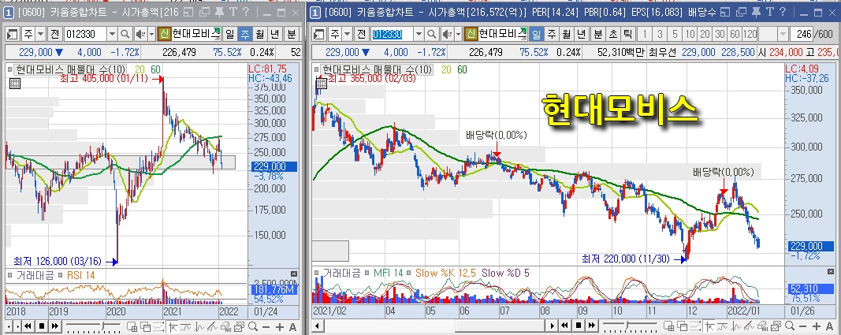The width and height of the screenshot is (841, 335).
Task: Select 월 (monthly) period in right chart
Action: pyautogui.click(x=567, y=35)
